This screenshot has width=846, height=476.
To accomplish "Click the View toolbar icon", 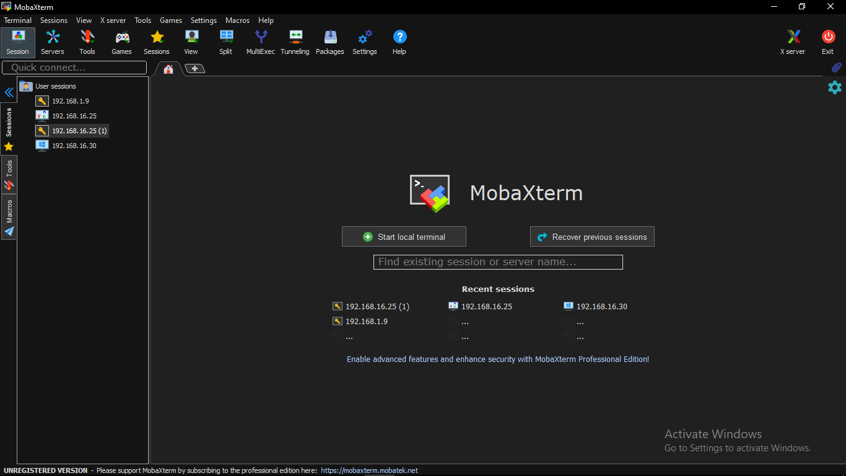I will (x=191, y=42).
